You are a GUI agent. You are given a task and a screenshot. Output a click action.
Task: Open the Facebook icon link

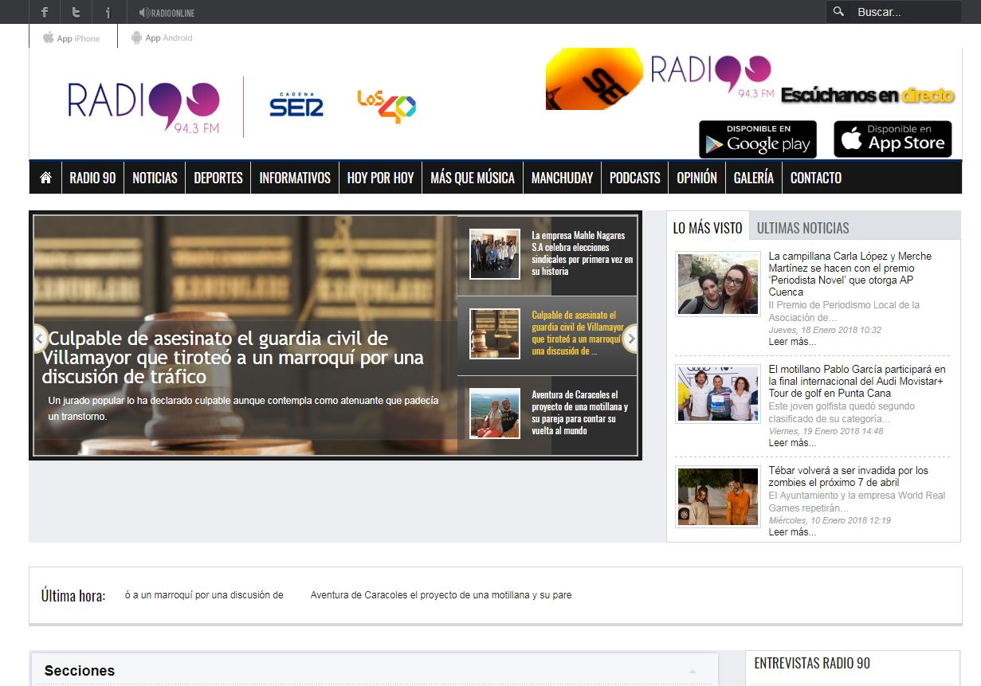45,12
